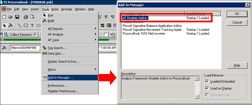Click the hammer icon beside BilancioSIGMAFINE box
The height and width of the screenshot is (105, 252).
(4, 48)
